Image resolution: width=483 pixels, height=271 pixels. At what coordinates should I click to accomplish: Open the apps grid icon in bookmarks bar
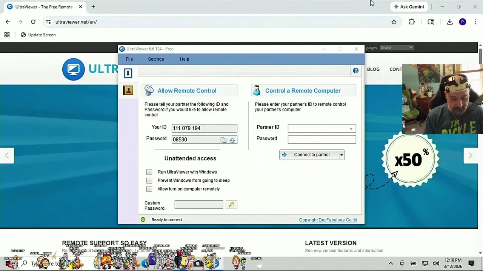click(7, 35)
